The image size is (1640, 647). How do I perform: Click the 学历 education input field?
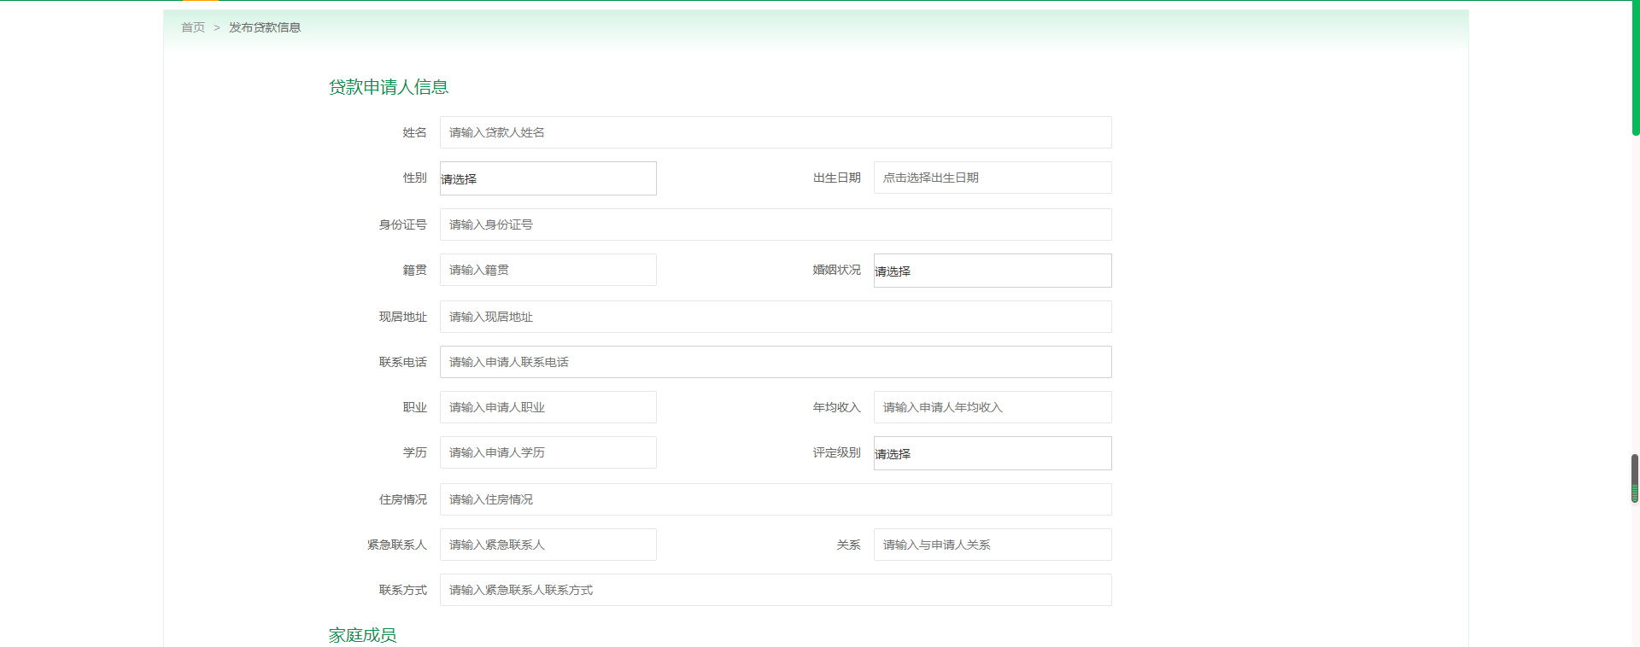tap(548, 452)
